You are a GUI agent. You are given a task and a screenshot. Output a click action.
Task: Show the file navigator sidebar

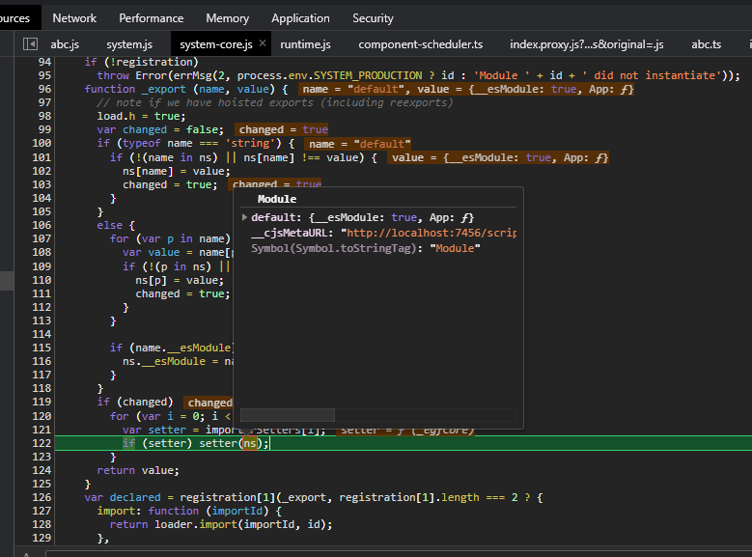coord(30,44)
